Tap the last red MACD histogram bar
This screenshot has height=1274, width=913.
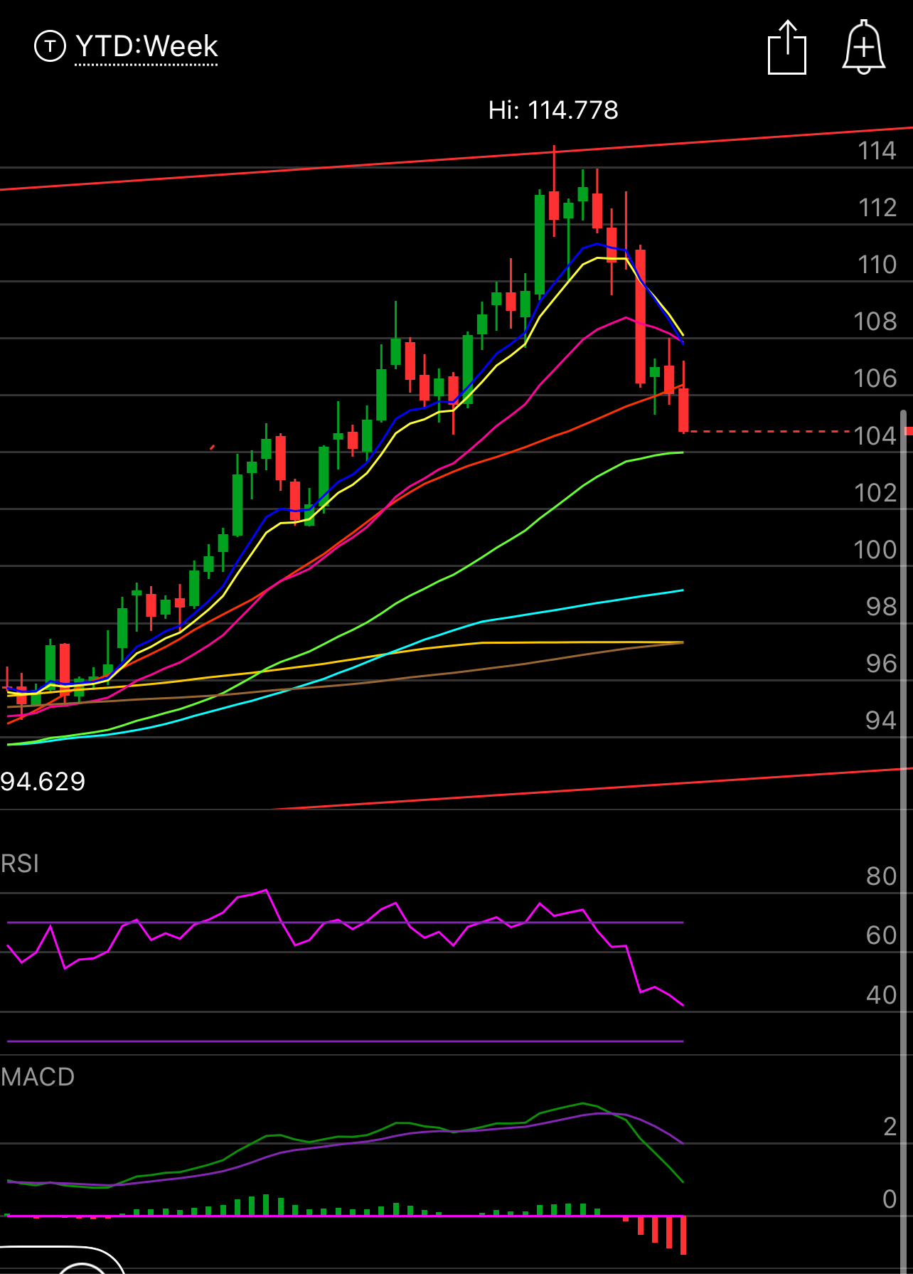click(x=683, y=1235)
